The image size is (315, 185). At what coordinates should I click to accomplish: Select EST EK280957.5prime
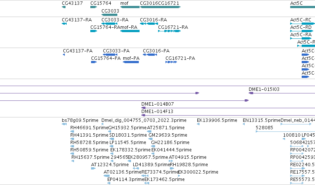click(x=130, y=161)
